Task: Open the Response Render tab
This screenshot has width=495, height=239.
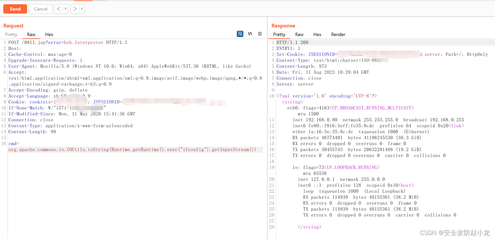Action: [x=338, y=34]
